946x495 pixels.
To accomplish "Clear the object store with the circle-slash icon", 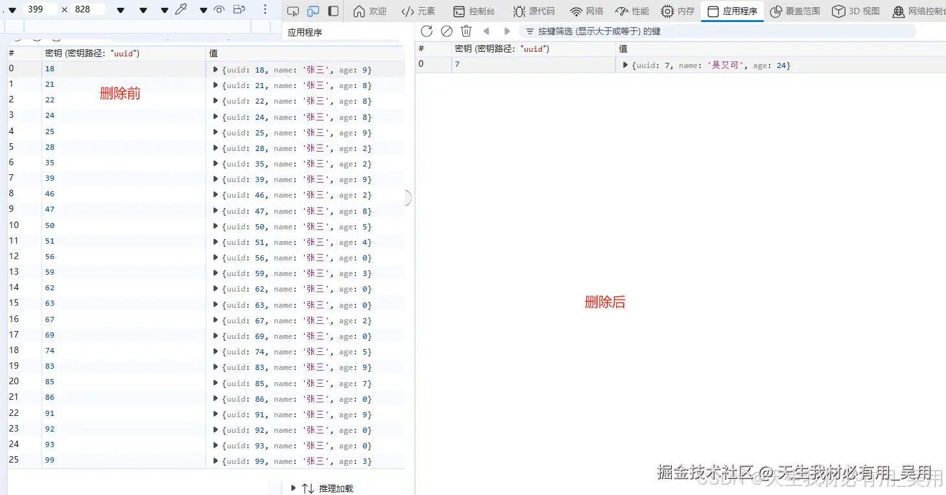I will (x=446, y=31).
